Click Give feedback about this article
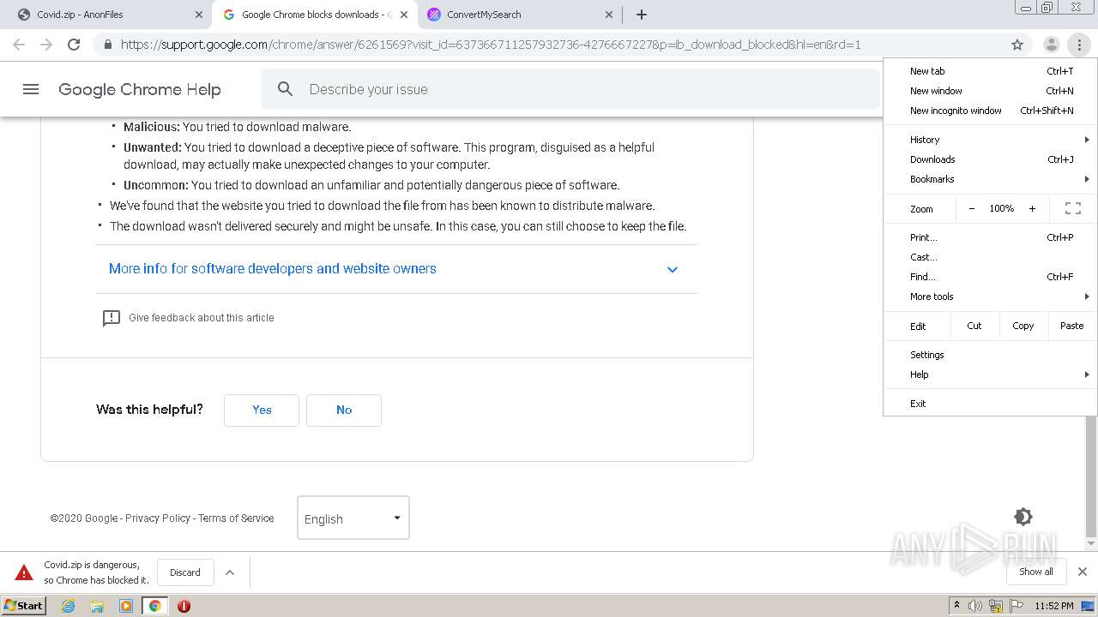The height and width of the screenshot is (617, 1098). [x=202, y=318]
